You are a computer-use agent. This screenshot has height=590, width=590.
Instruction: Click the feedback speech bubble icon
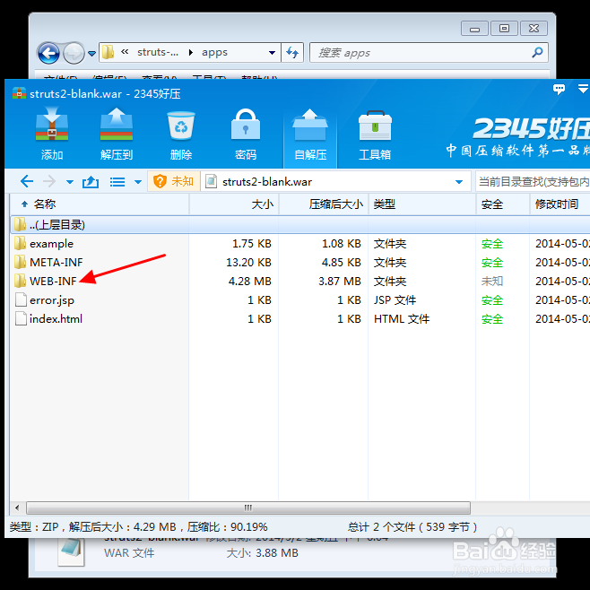point(559,90)
